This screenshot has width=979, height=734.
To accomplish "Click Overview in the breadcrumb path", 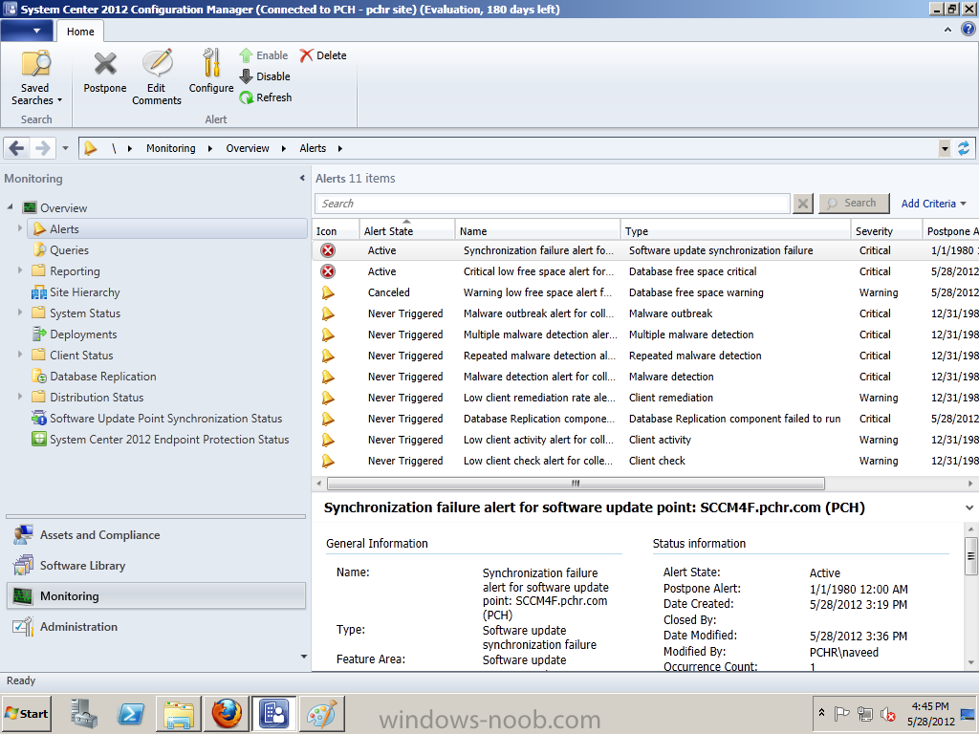I will [x=248, y=148].
